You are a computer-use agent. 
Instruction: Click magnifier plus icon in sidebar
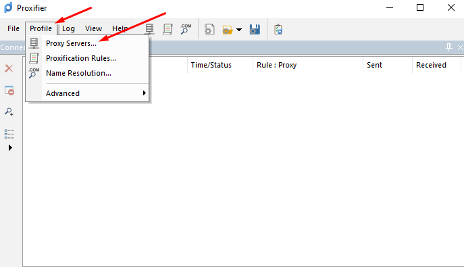click(x=9, y=112)
